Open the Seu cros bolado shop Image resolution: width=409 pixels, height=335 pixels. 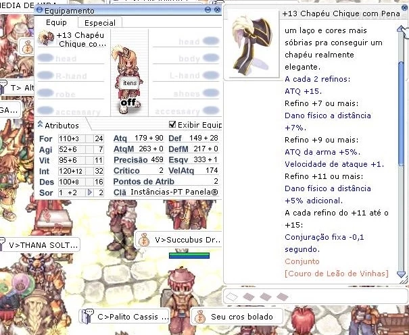tap(237, 317)
